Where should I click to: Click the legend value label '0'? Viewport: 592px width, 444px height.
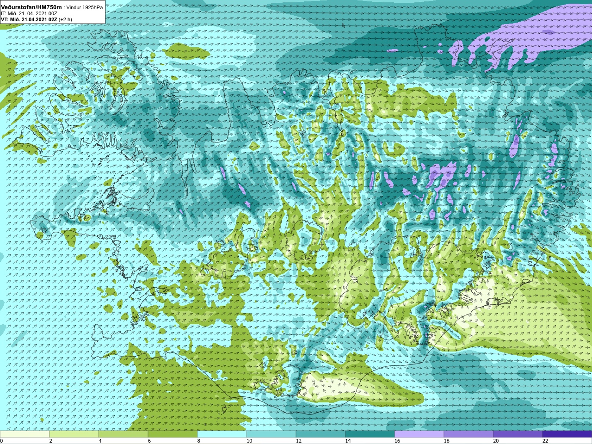[2, 441]
